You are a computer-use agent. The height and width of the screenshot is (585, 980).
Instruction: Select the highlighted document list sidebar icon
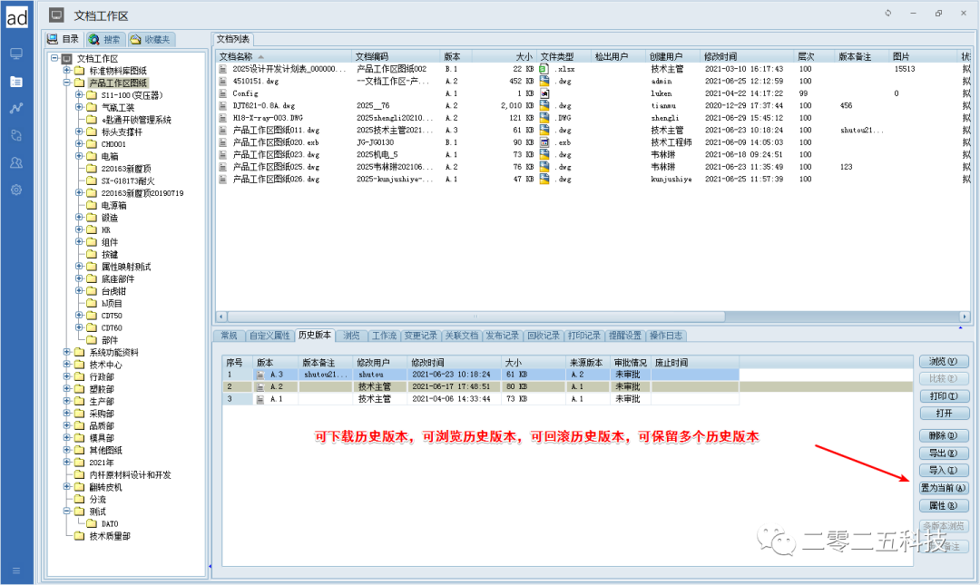[x=16, y=82]
